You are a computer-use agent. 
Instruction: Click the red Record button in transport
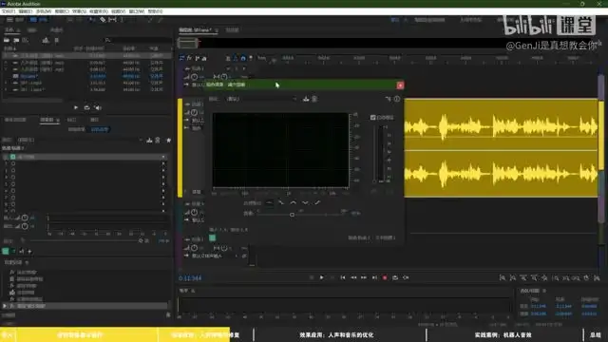(x=385, y=277)
